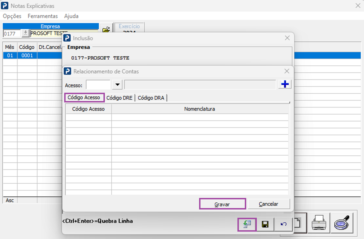This screenshot has height=239, width=364.
Task: Select the Código Acesso tab
Action: point(84,97)
